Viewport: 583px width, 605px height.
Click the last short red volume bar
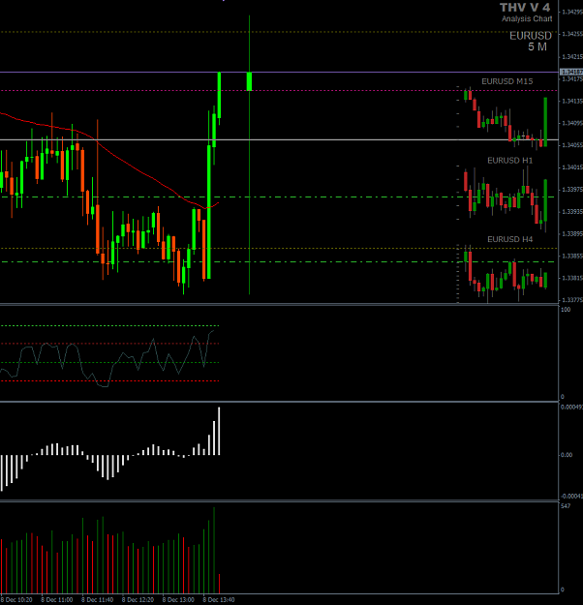(x=219, y=584)
